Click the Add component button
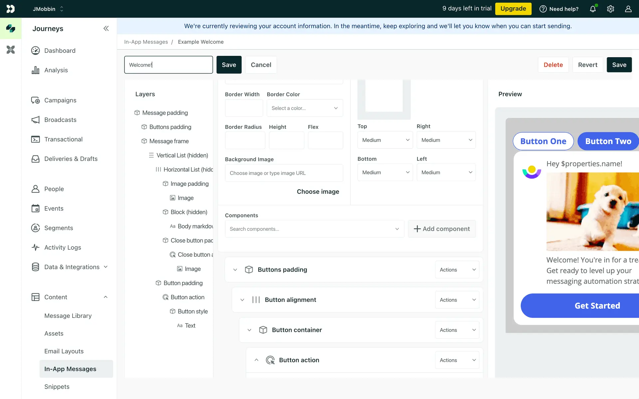 click(442, 229)
